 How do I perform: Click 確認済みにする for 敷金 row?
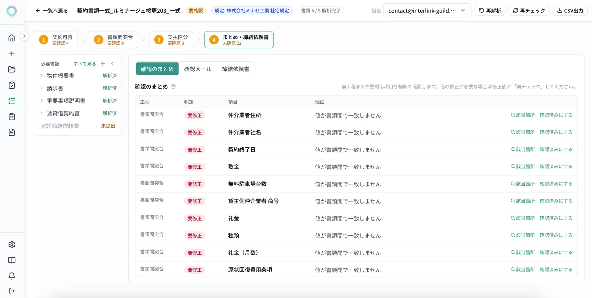pyautogui.click(x=556, y=167)
